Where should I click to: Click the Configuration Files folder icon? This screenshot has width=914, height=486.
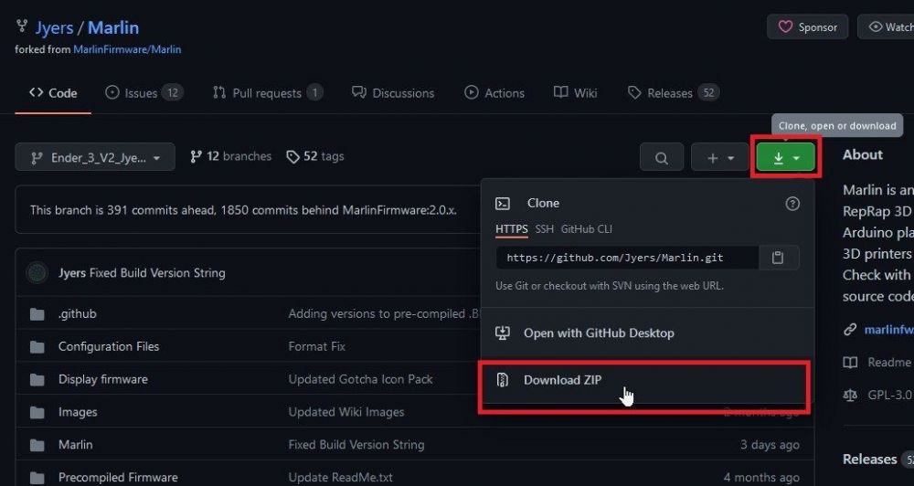pyautogui.click(x=37, y=347)
